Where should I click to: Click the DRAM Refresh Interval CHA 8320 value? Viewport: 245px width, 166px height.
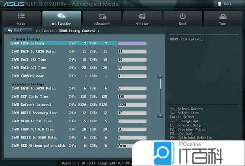point(82,105)
